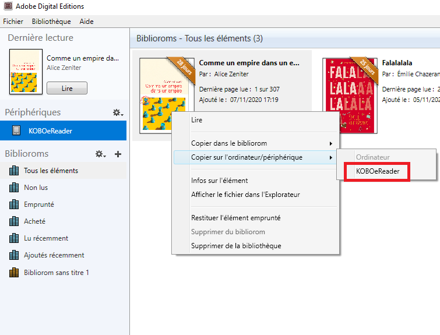Image resolution: width=440 pixels, height=335 pixels.
Task: Select the Falalalala book cover
Action: click(x=350, y=96)
